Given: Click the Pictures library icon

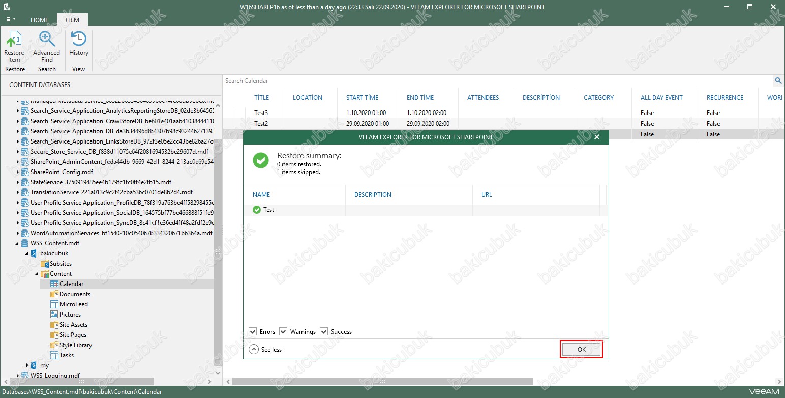Looking at the screenshot, I should click(54, 315).
